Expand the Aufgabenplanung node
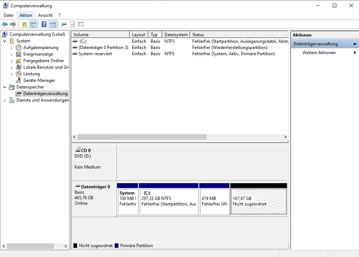359x257 pixels. pyautogui.click(x=11, y=48)
